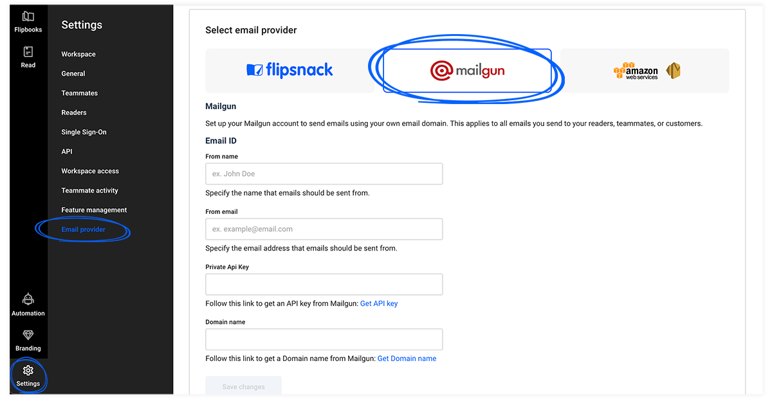Select the Read icon in the sidebar
The width and height of the screenshot is (772, 399).
click(28, 55)
